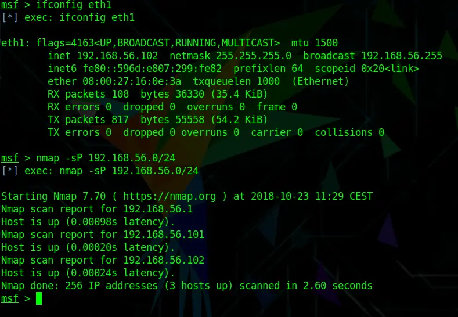Click the first msf prompt before ifconfig
The height and width of the screenshot is (317, 458).
point(10,5)
